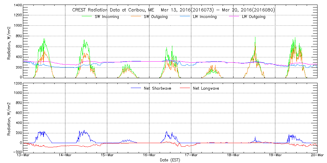Click the 20-Mar date tick label
The width and height of the screenshot is (327, 163).
coord(317,156)
